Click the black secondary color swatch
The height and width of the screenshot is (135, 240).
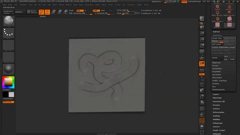[x=5, y=94]
